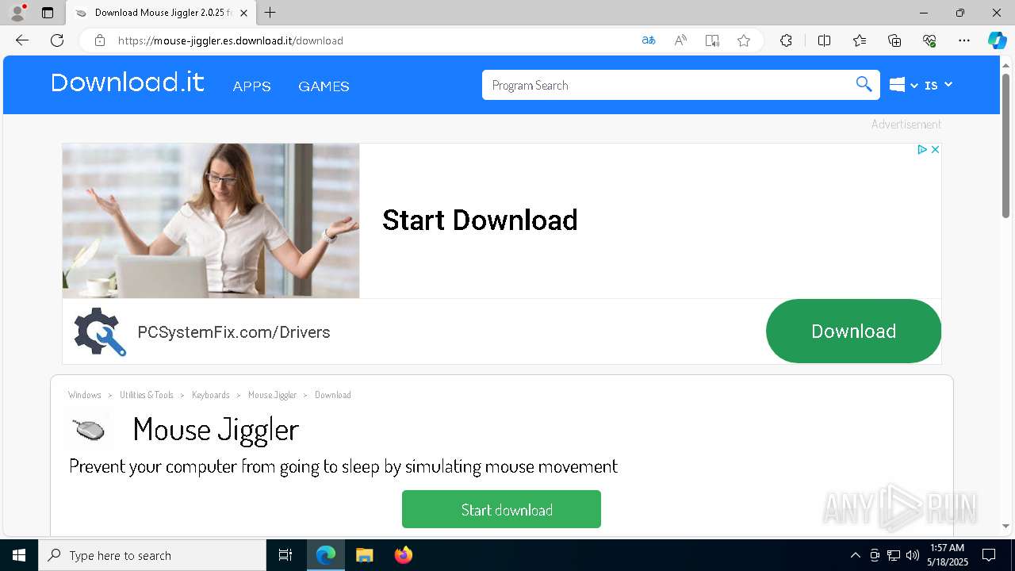The image size is (1015, 571).
Task: Open the Copilot sidebar
Action: (x=997, y=40)
